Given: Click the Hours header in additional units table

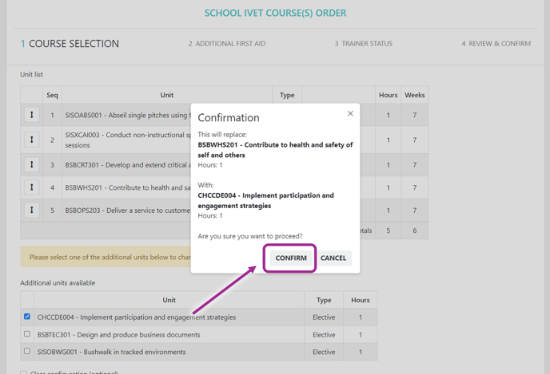Looking at the screenshot, I should point(361,300).
